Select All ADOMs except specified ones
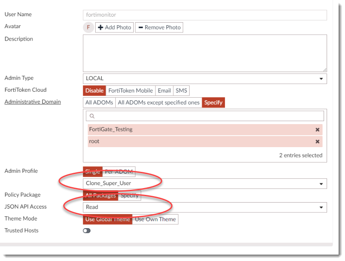The width and height of the screenshot is (345, 261). point(159,102)
